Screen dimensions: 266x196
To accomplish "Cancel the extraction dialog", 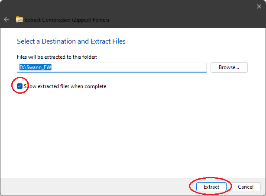I will (x=246, y=187).
